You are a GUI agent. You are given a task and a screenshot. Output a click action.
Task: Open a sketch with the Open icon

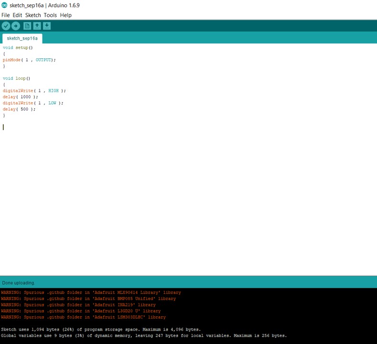(37, 26)
